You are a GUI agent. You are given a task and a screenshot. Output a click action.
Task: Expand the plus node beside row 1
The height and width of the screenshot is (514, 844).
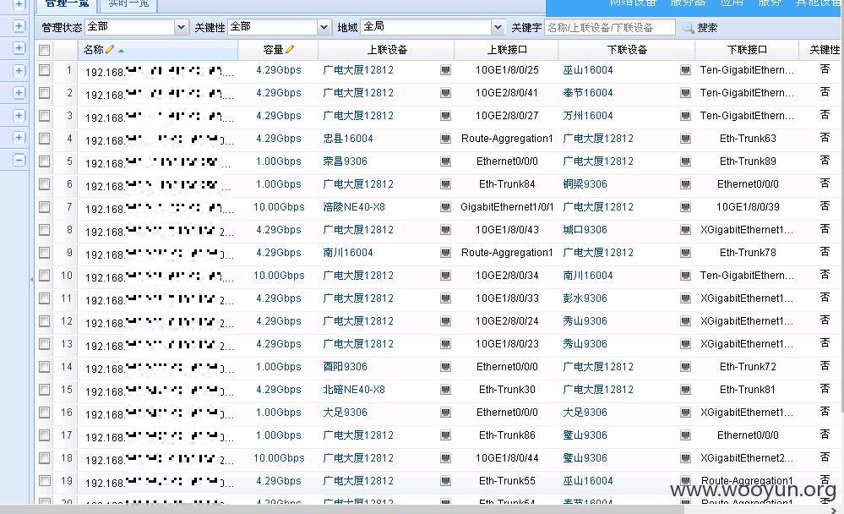[19, 70]
